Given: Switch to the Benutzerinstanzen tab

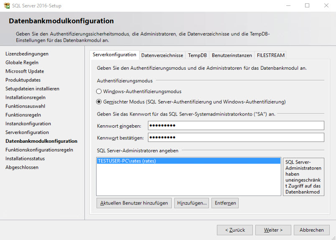Looking at the screenshot, I should [x=232, y=55].
